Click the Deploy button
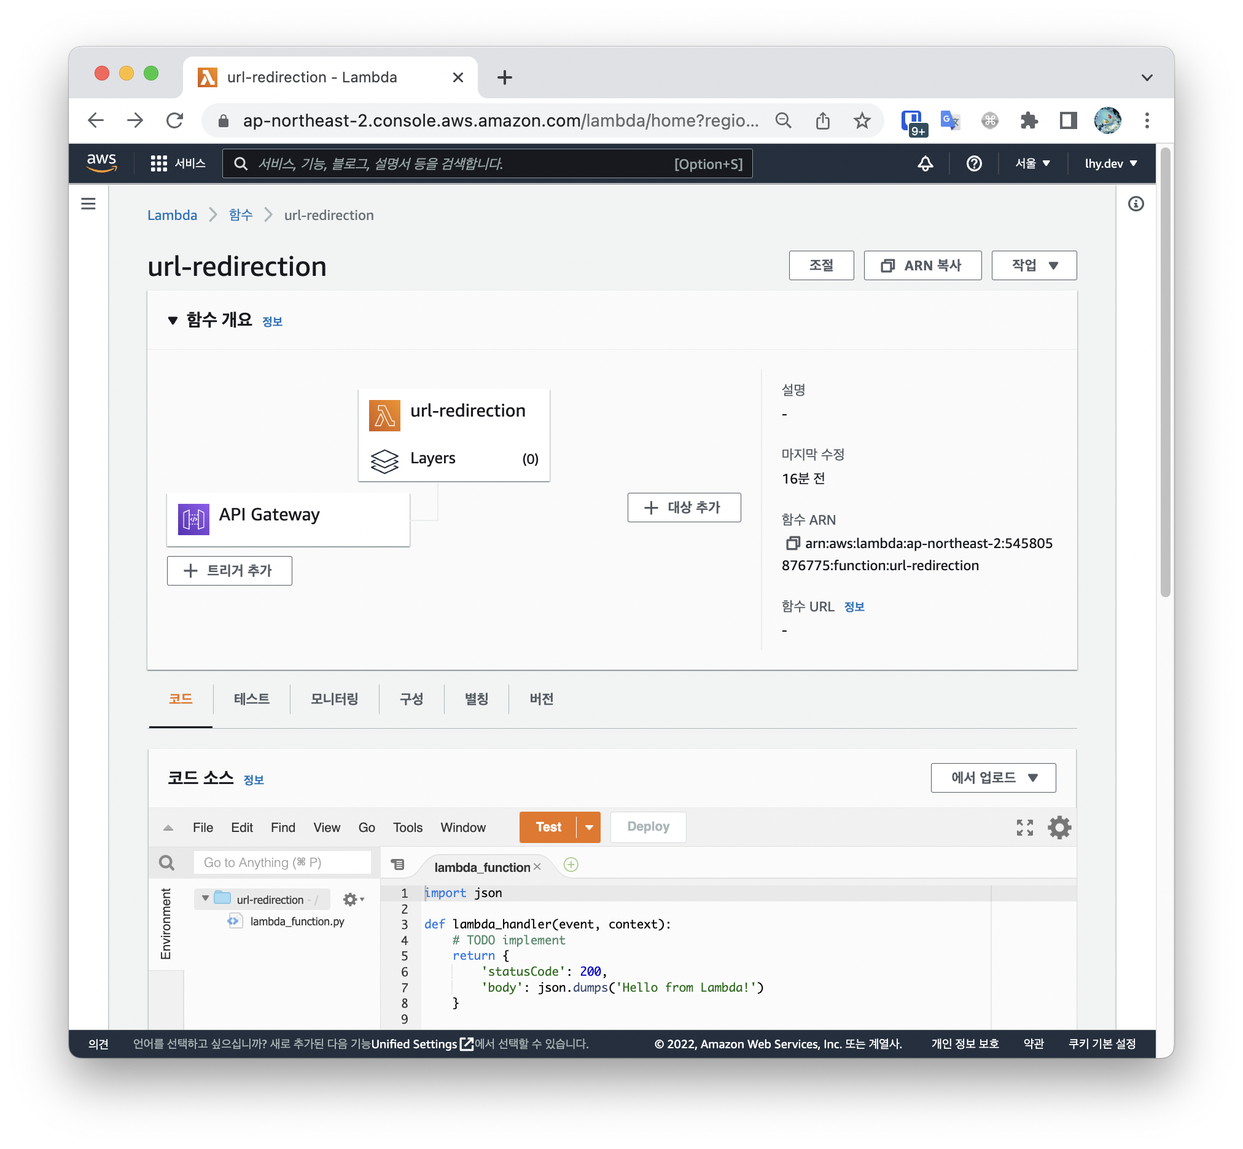This screenshot has height=1149, width=1243. tap(649, 827)
